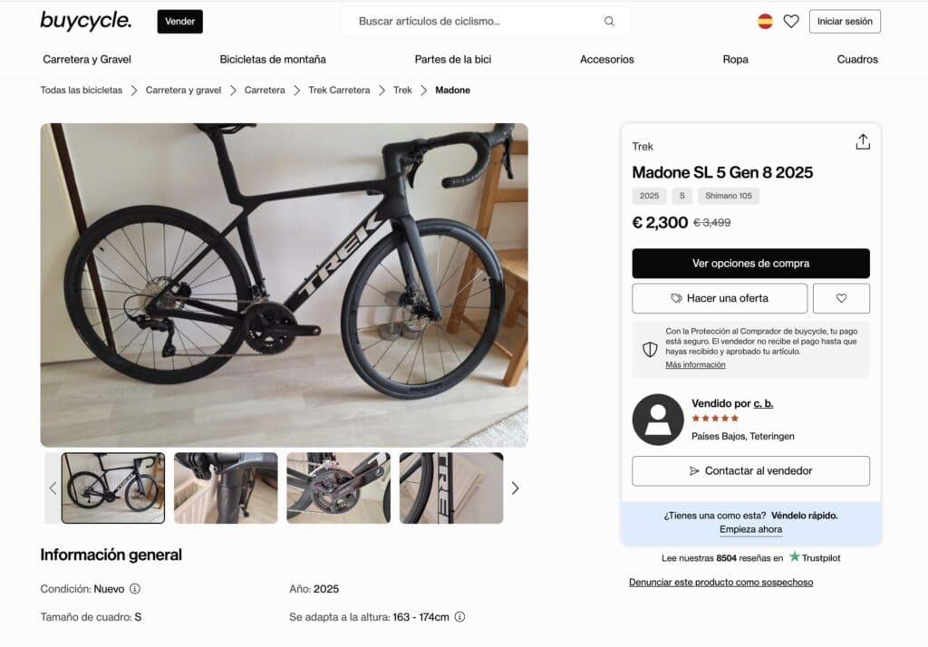Click the seller profile avatar icon
The width and height of the screenshot is (928, 647).
coord(658,420)
